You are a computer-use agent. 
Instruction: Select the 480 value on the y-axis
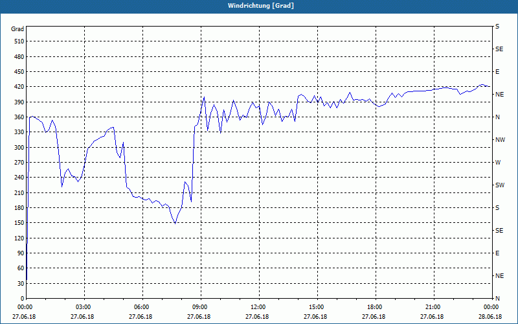19,57
